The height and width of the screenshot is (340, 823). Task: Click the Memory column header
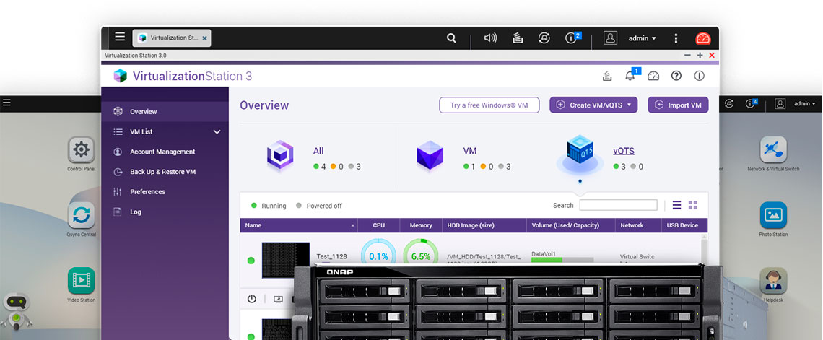pos(421,225)
